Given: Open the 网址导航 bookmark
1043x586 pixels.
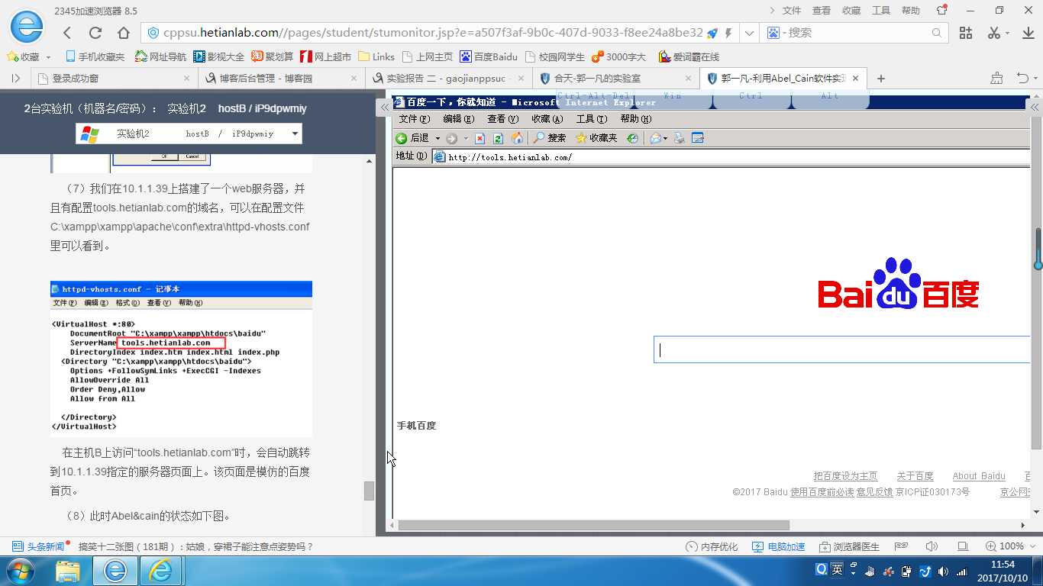Looking at the screenshot, I should pos(160,56).
